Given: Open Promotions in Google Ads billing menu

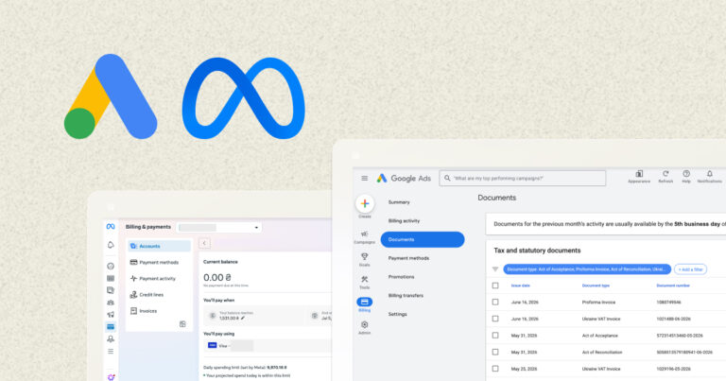Looking at the screenshot, I should pyautogui.click(x=402, y=277).
